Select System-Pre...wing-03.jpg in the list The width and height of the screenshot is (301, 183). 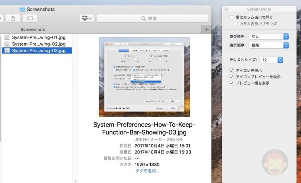[x=37, y=51]
